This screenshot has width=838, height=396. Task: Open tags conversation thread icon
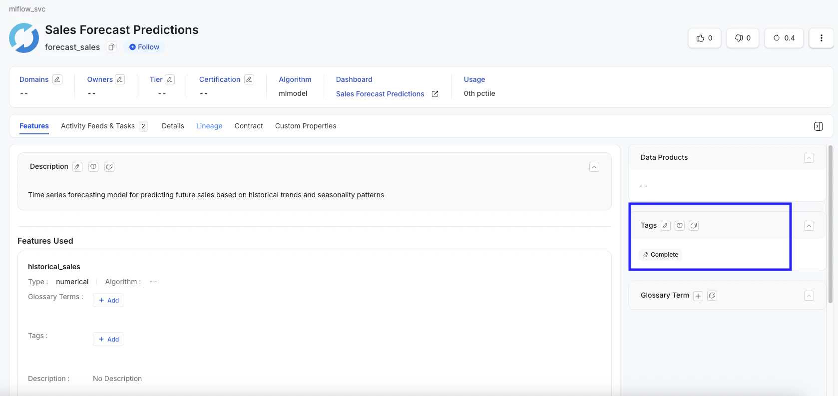point(694,226)
